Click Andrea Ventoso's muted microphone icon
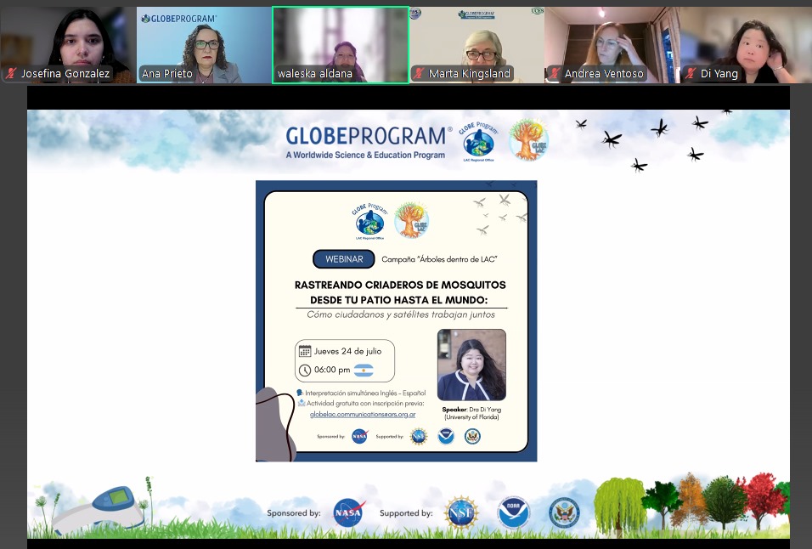The image size is (812, 549). click(x=555, y=74)
